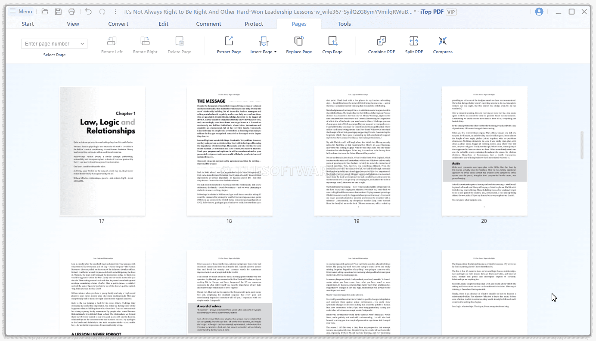Image resolution: width=596 pixels, height=341 pixels.
Task: Click the Extract Page icon
Action: [x=229, y=41]
